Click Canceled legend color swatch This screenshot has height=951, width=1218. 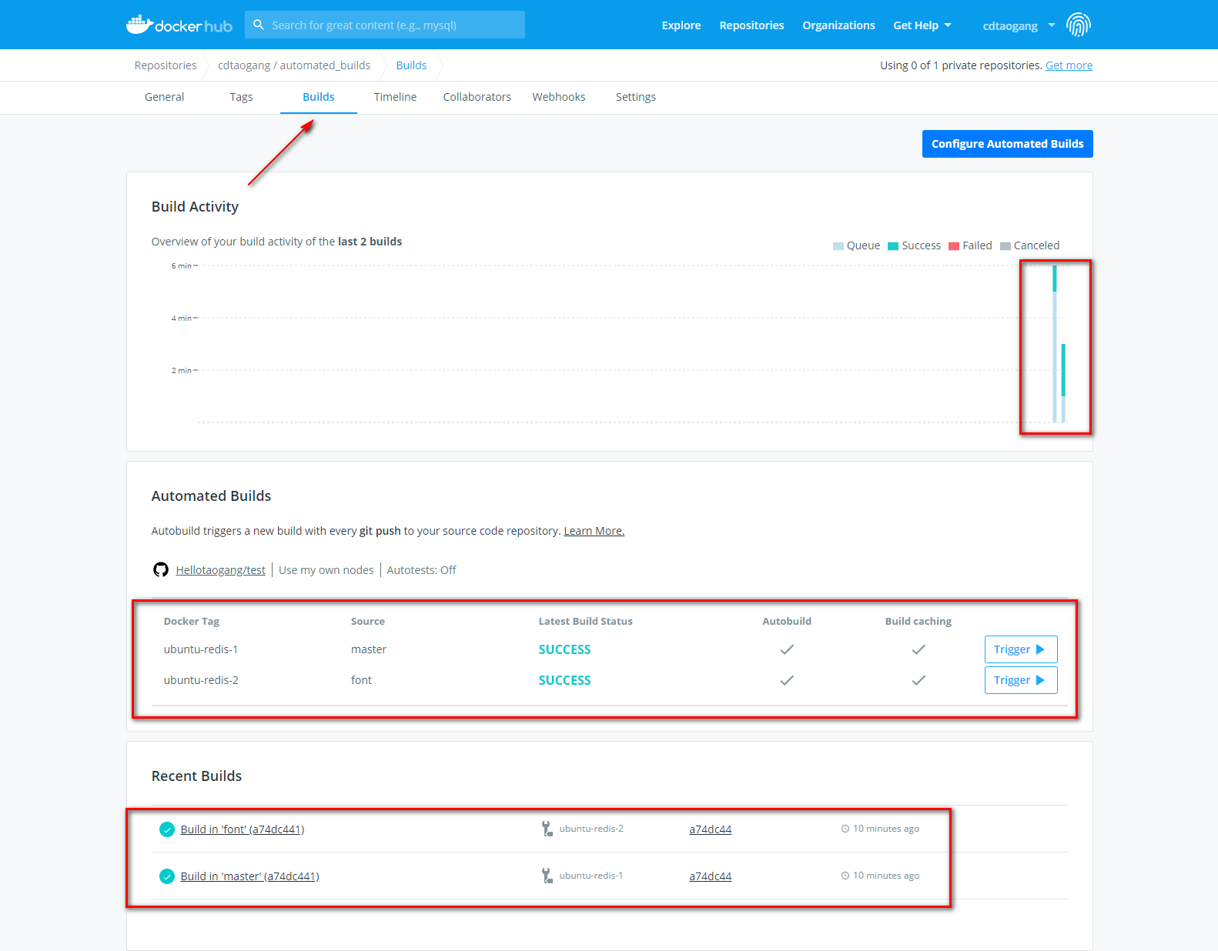[x=1006, y=246]
